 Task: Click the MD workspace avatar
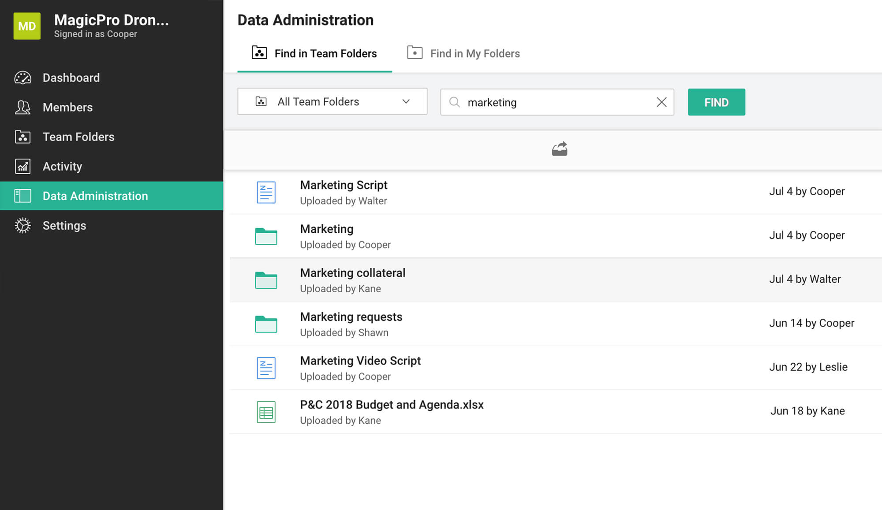coord(27,26)
